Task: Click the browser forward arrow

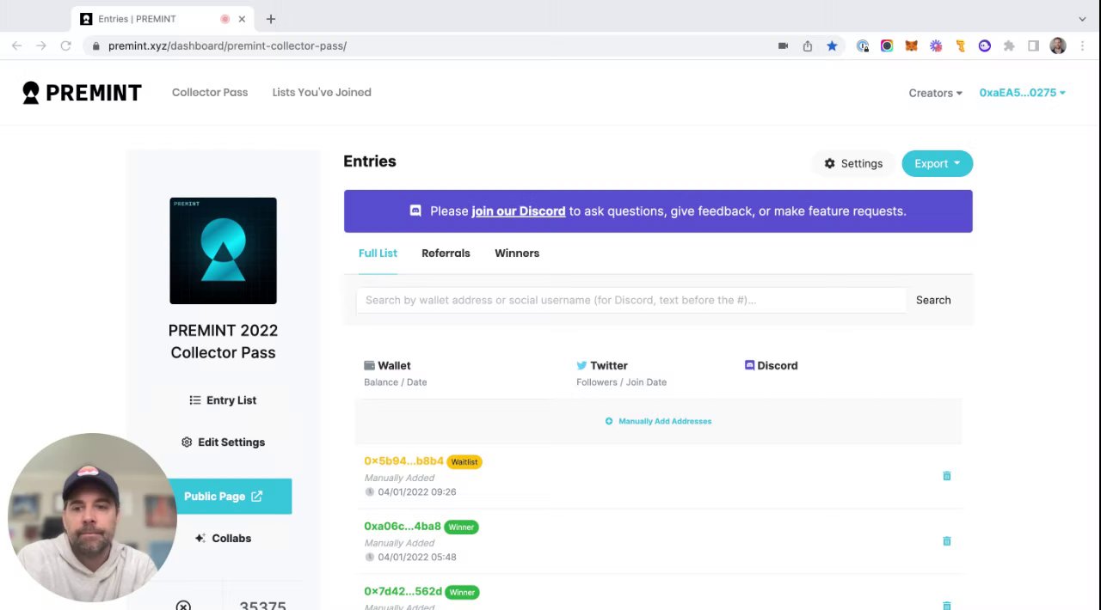Action: tap(40, 46)
